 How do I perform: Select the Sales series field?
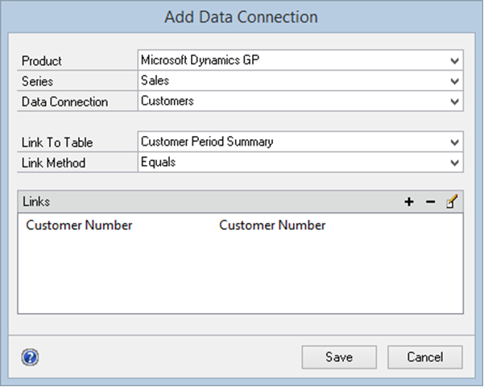click(x=300, y=80)
